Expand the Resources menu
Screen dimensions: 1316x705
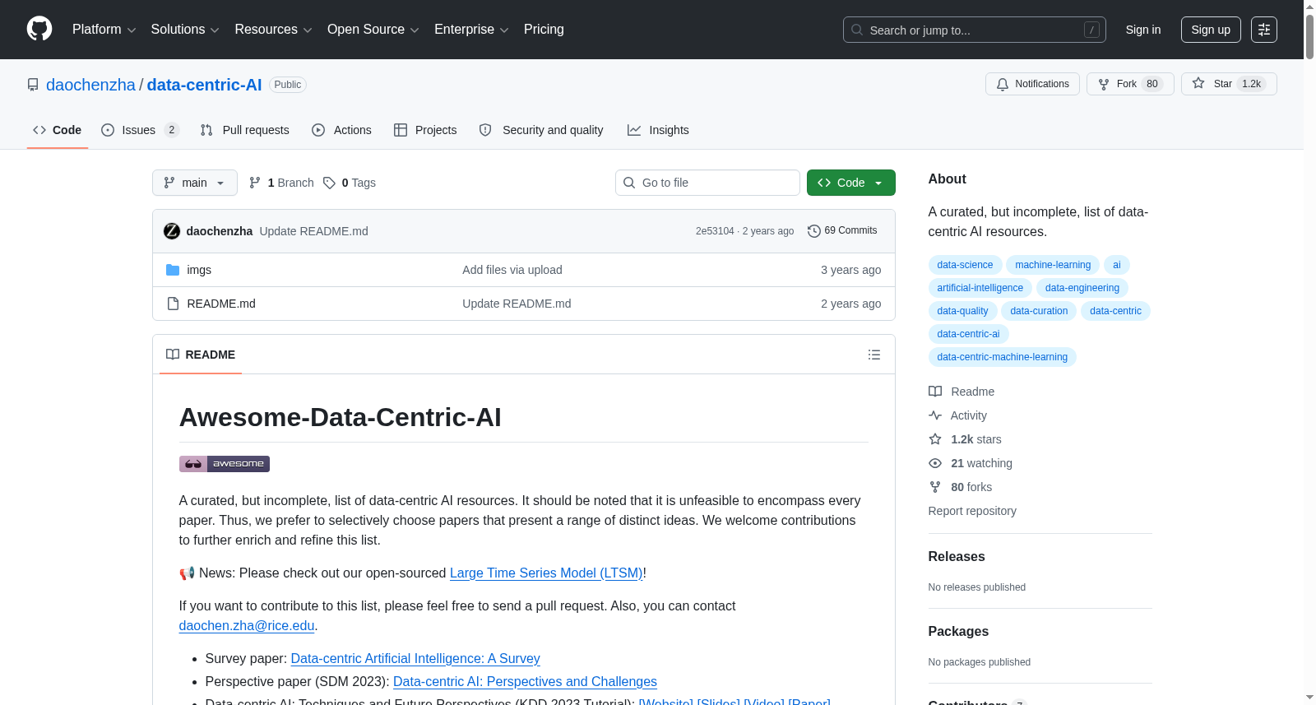(274, 30)
